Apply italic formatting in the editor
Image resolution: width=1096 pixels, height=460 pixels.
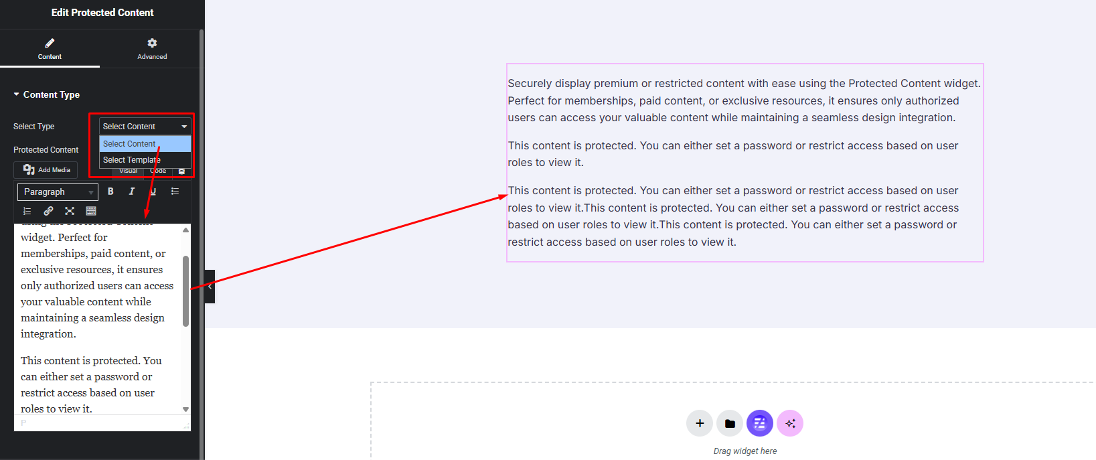pos(132,191)
